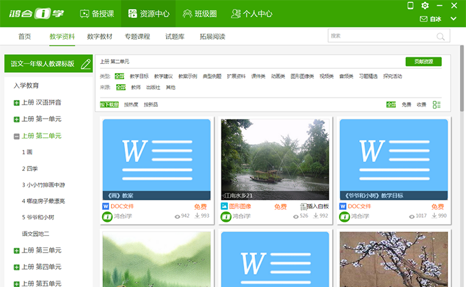Switch to the 专题课程 tab
Viewport: 466px width, 287px height.
[137, 36]
